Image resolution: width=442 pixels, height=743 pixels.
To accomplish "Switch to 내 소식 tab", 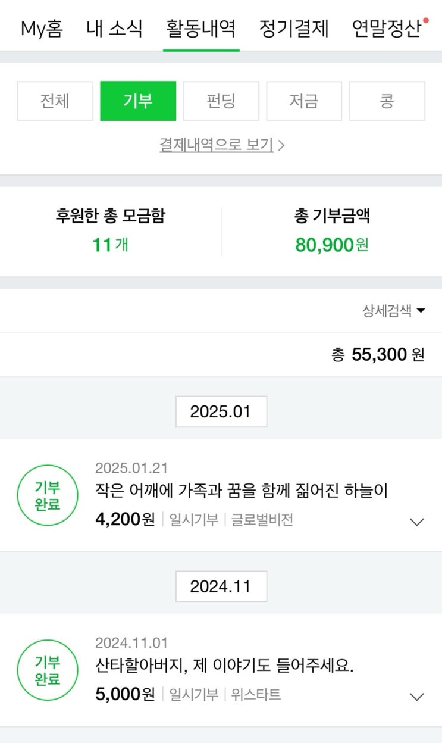I will coord(114,29).
